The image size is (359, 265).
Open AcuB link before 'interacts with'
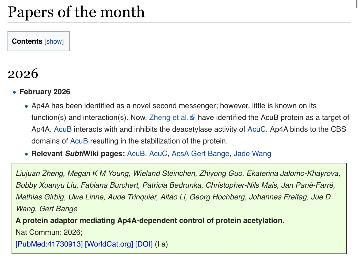(63, 129)
